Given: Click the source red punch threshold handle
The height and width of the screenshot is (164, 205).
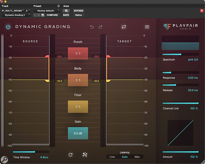Looking at the screenshot, I should (x=47, y=56).
